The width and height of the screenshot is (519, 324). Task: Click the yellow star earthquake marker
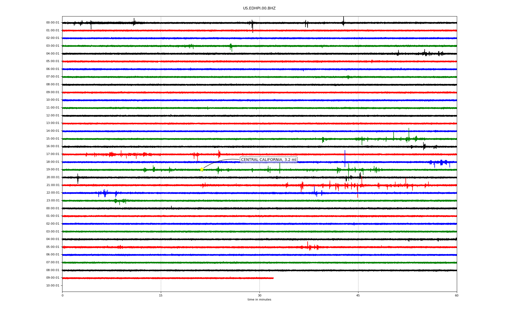point(202,169)
